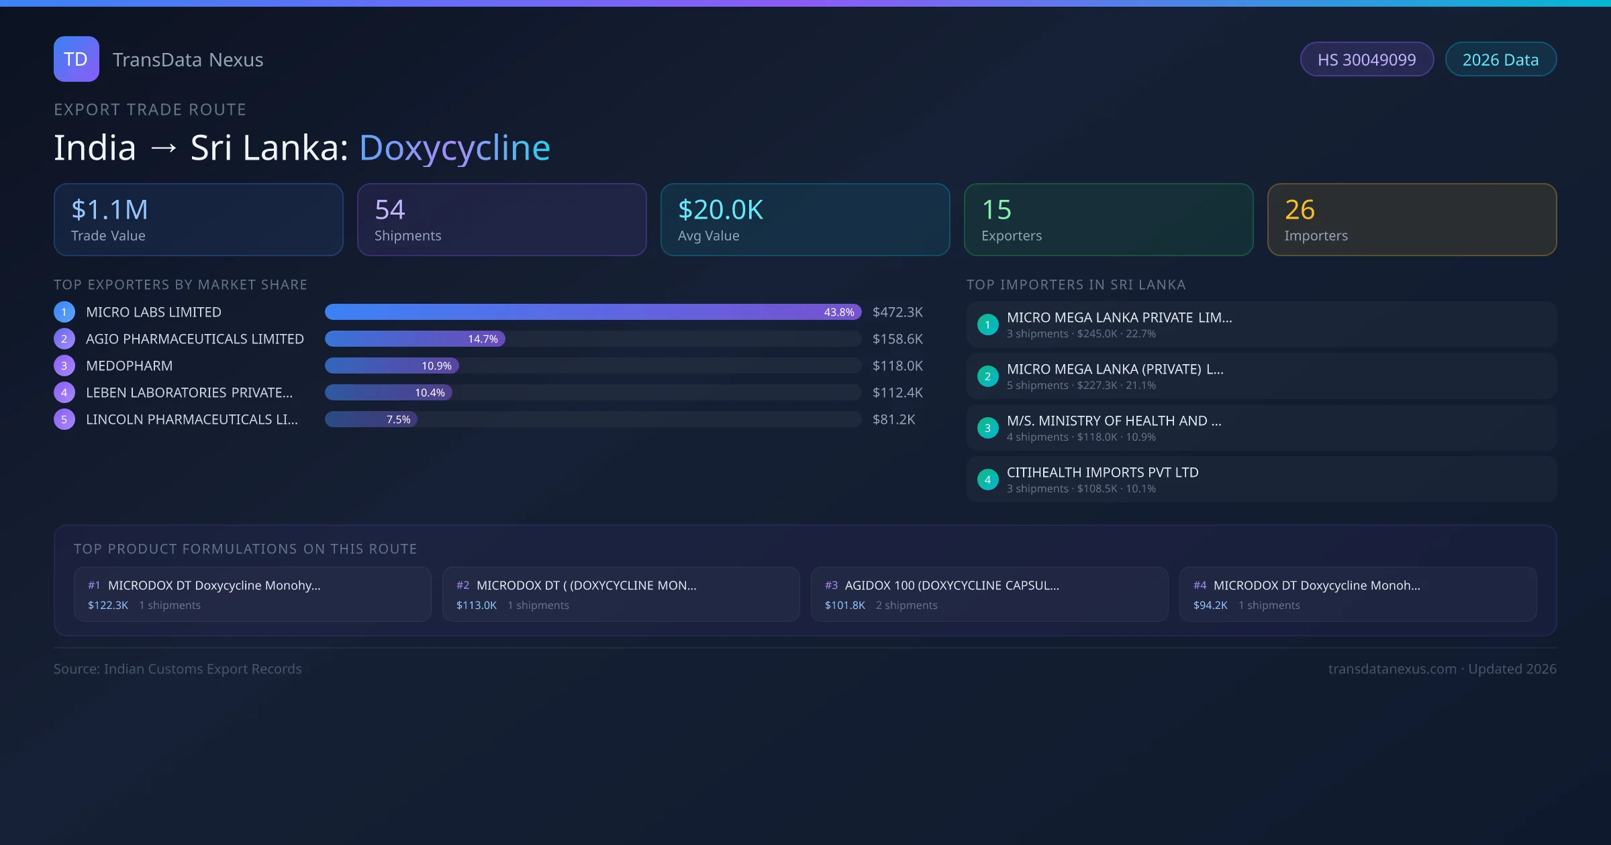This screenshot has width=1611, height=845.
Task: Click rank badge 2 next to AGIO PHARMACEUTICALS
Action: 64,339
